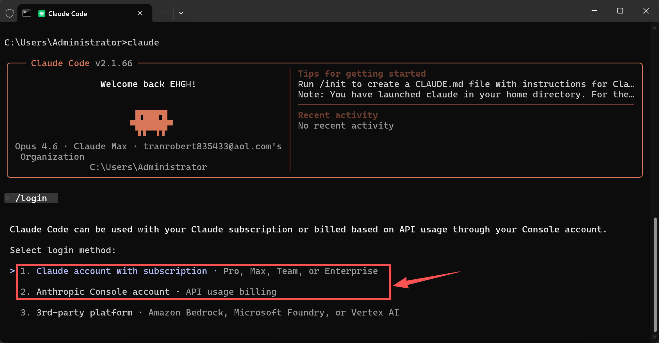Image resolution: width=659 pixels, height=343 pixels.
Task: Expand the new tab profile dropdown
Action: coord(181,13)
